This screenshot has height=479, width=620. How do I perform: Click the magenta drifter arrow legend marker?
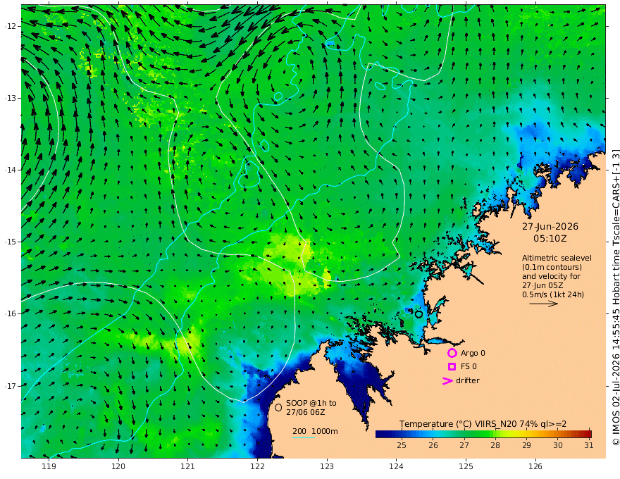[447, 380]
